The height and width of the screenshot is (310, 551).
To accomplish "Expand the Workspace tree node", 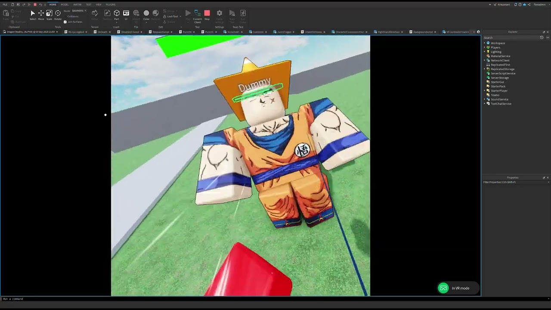I will coord(484,43).
